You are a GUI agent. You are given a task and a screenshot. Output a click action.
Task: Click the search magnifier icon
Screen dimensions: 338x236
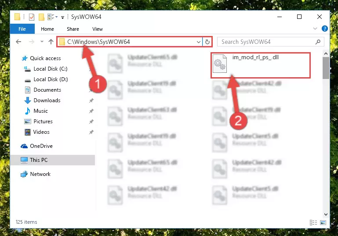318,42
